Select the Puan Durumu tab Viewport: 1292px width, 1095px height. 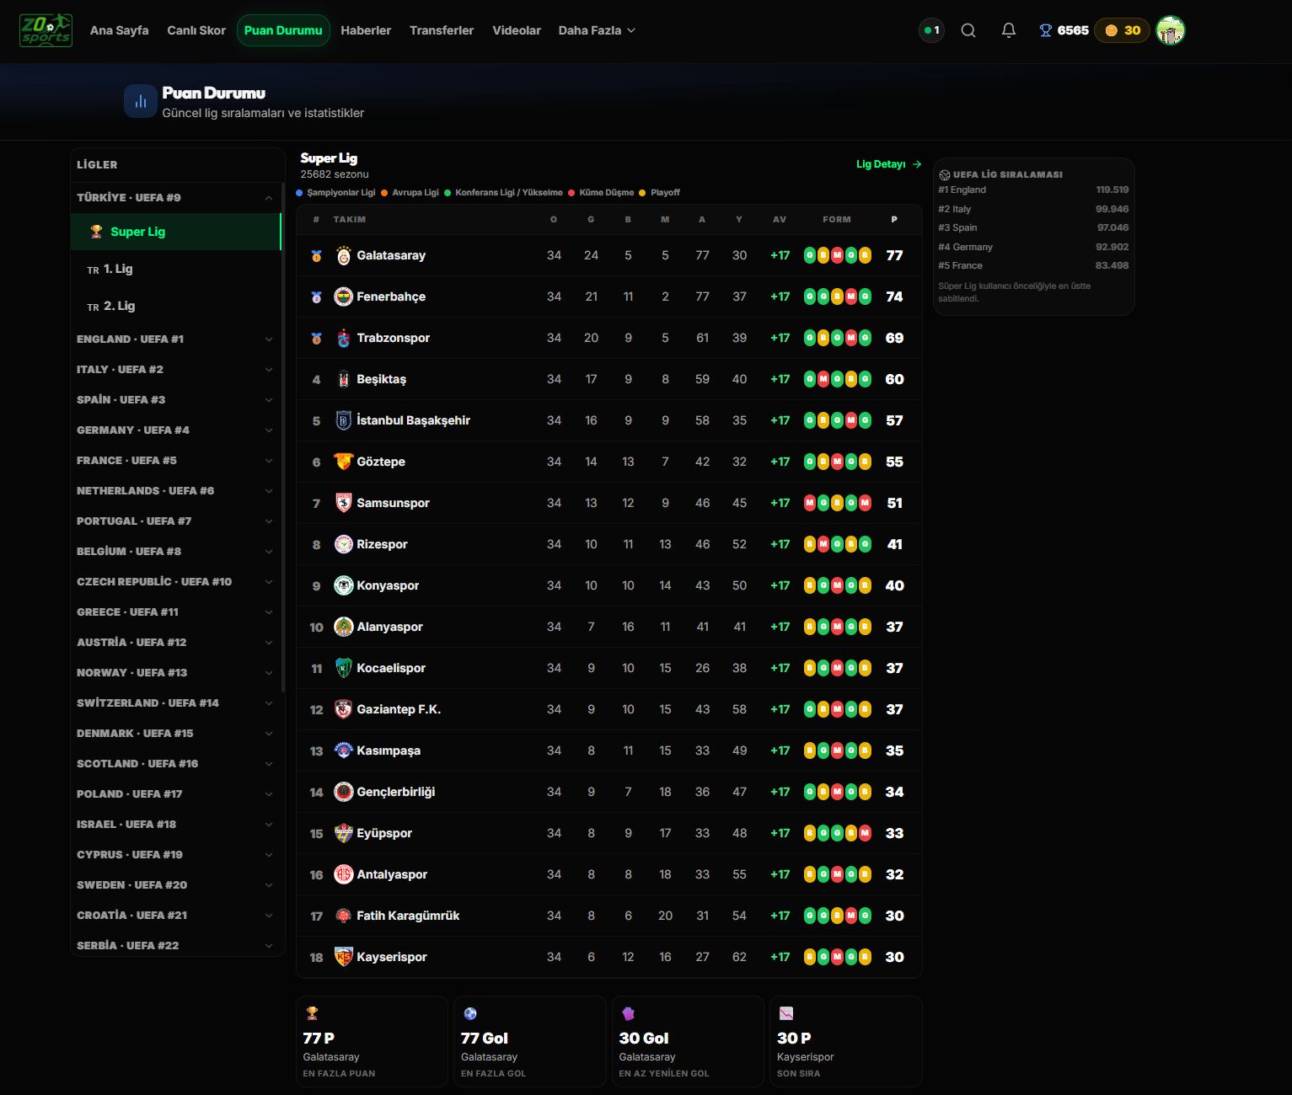283,30
